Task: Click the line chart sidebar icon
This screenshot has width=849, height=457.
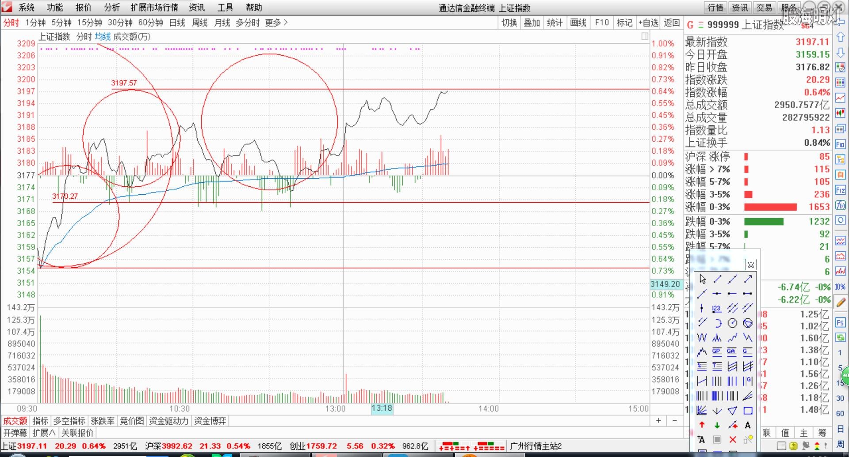Action: click(x=841, y=98)
